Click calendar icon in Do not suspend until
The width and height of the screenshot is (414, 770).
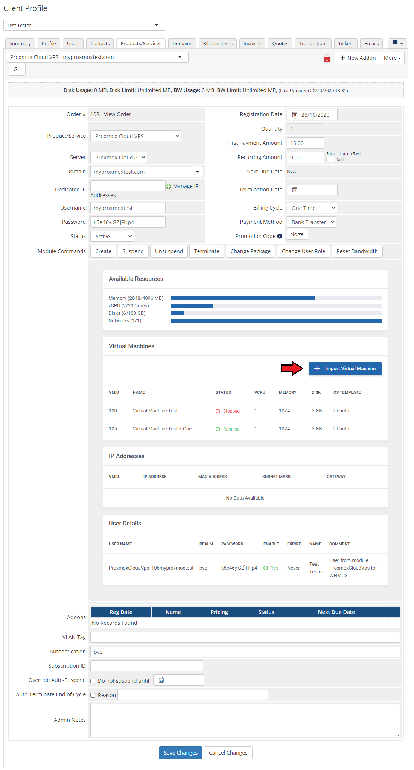pos(161,680)
